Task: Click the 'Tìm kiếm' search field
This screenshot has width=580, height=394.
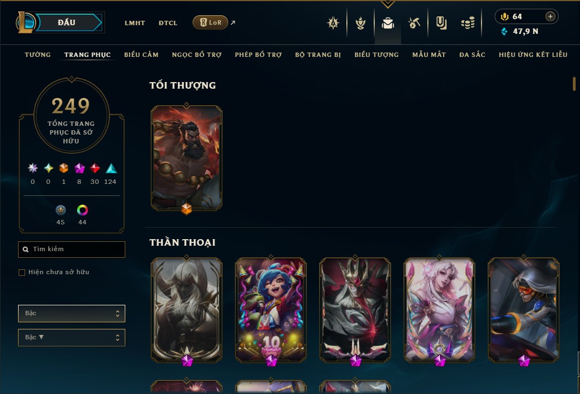Action: (x=72, y=250)
